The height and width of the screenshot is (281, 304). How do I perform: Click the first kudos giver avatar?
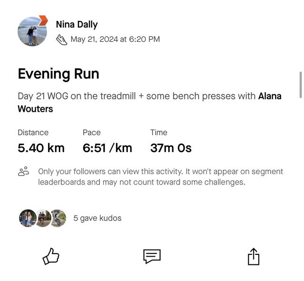click(x=28, y=218)
